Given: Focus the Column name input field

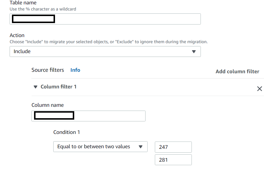Looking at the screenshot, I should (111, 116).
